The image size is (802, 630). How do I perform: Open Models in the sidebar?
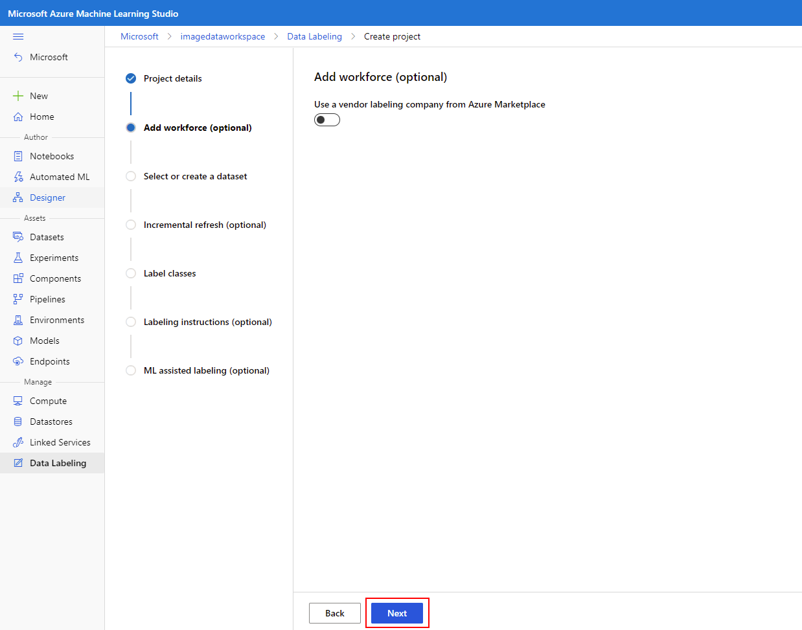pyautogui.click(x=52, y=341)
